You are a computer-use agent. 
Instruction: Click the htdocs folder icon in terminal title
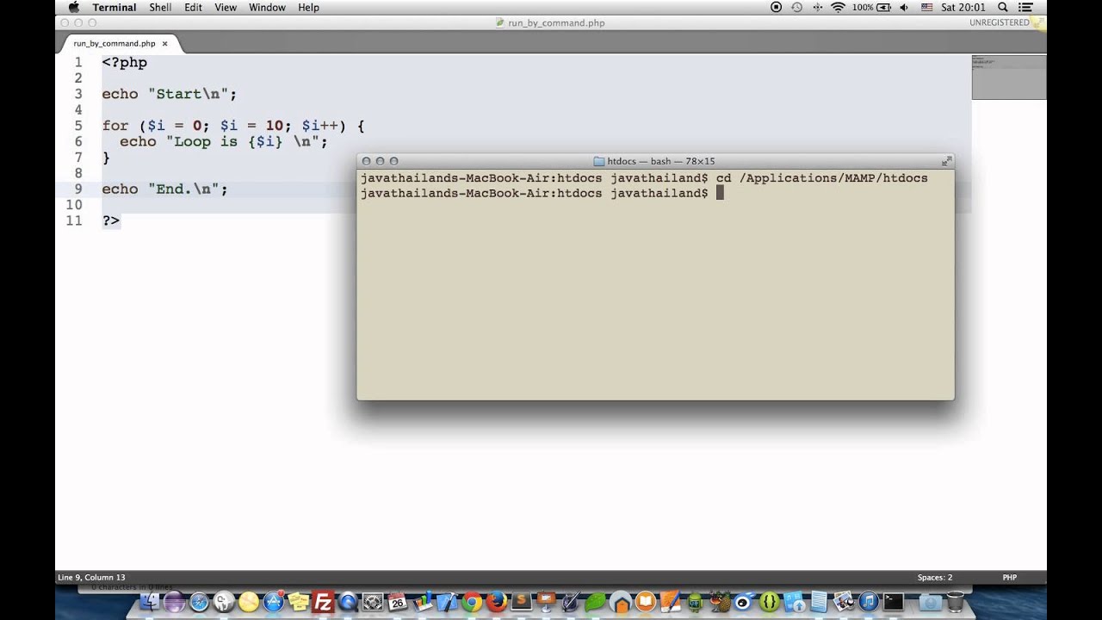[599, 161]
